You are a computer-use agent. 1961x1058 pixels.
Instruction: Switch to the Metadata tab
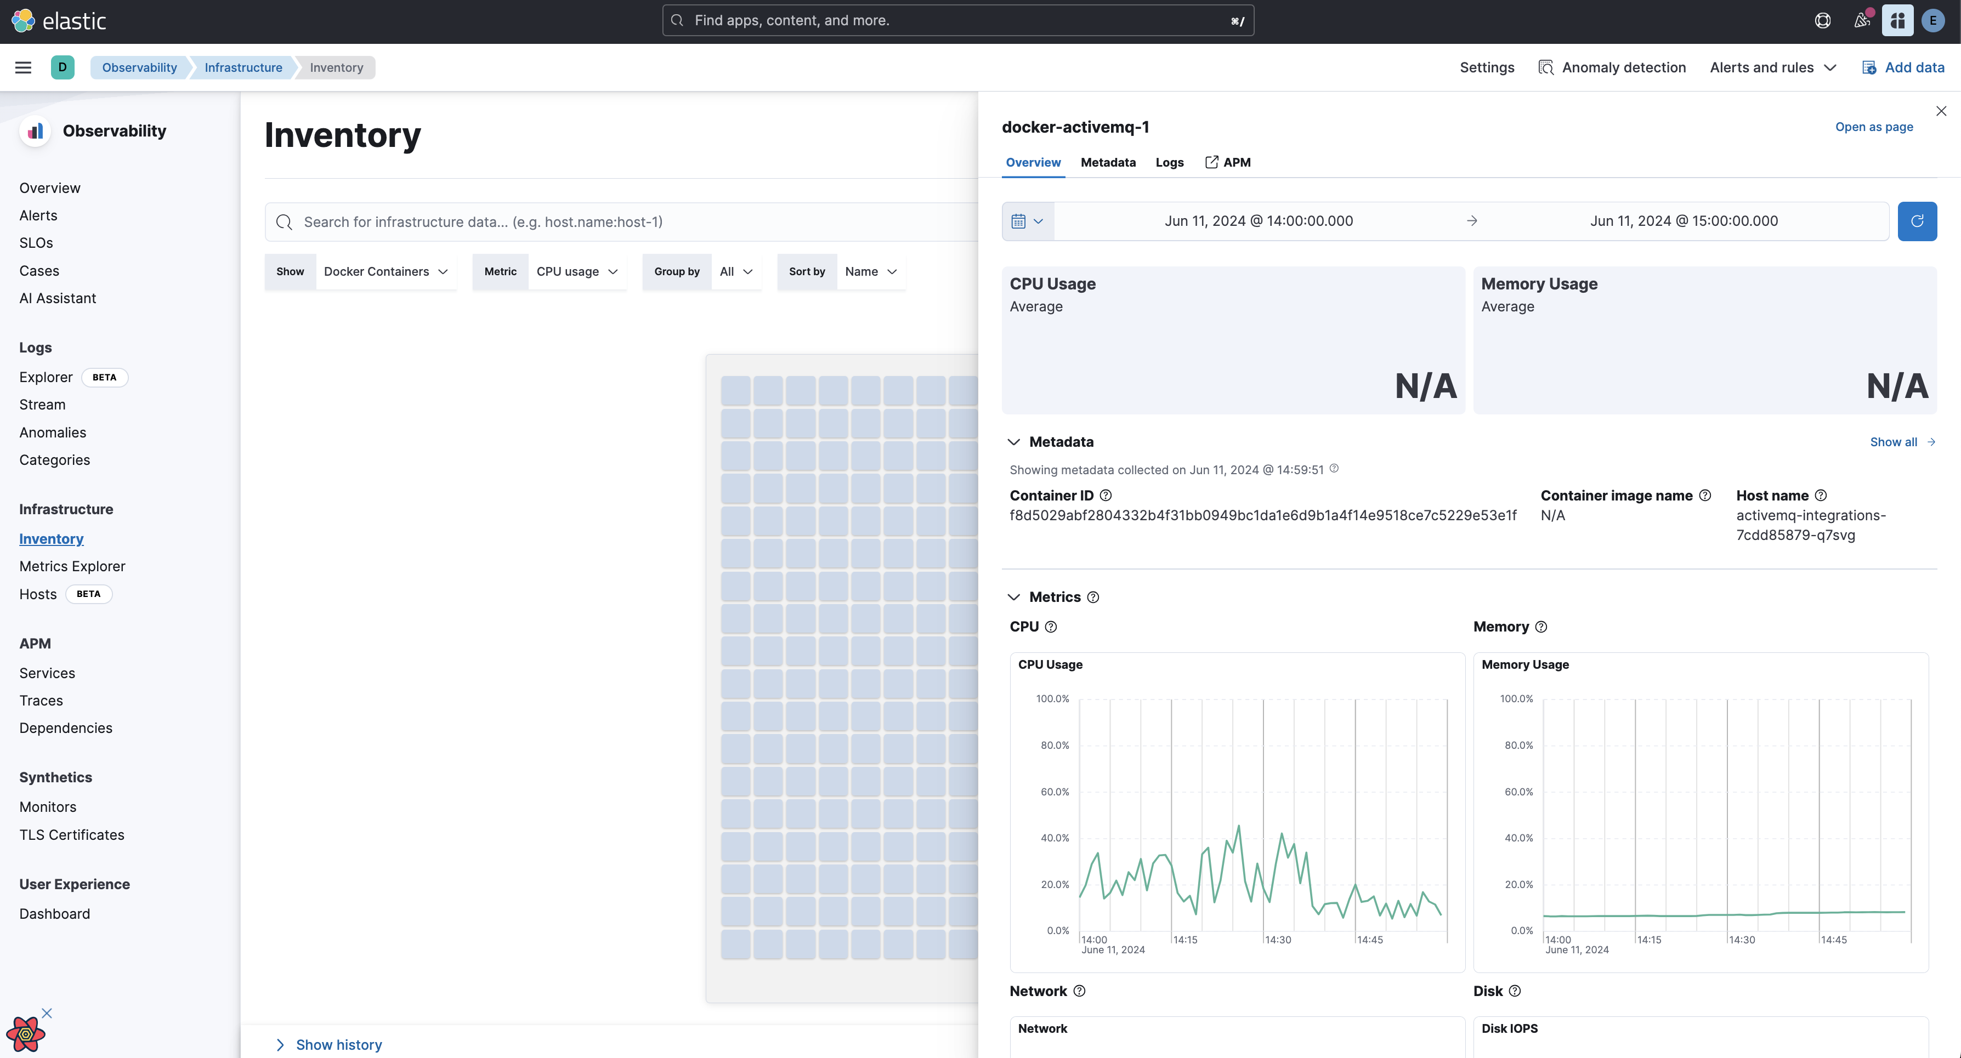click(1108, 162)
